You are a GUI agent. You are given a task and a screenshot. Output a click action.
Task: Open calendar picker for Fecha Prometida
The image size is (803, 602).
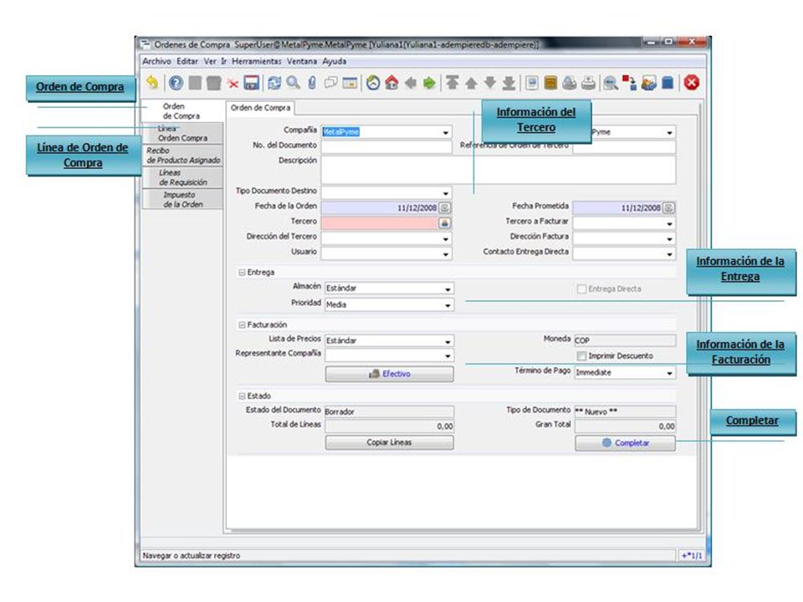pos(669,208)
